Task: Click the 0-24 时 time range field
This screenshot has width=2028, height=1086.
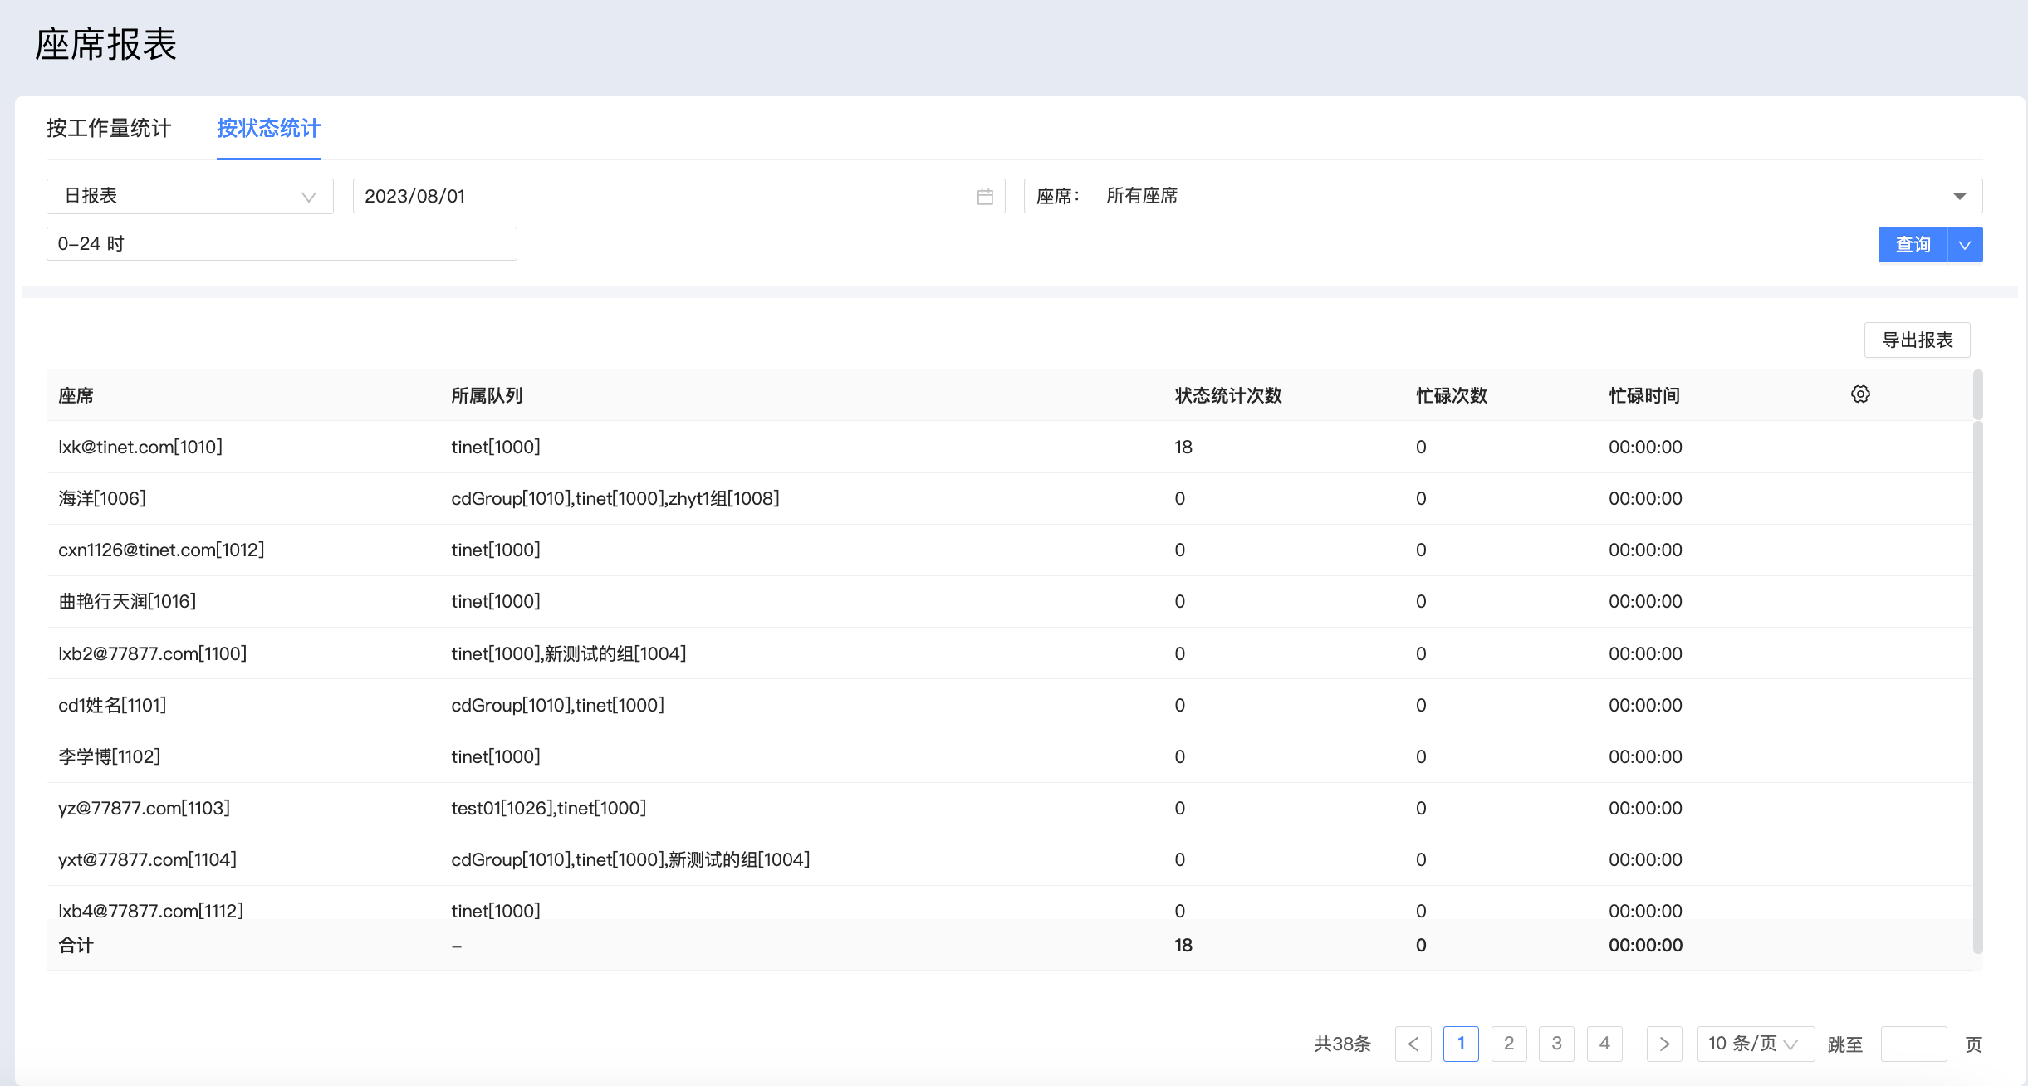Action: pyautogui.click(x=282, y=244)
